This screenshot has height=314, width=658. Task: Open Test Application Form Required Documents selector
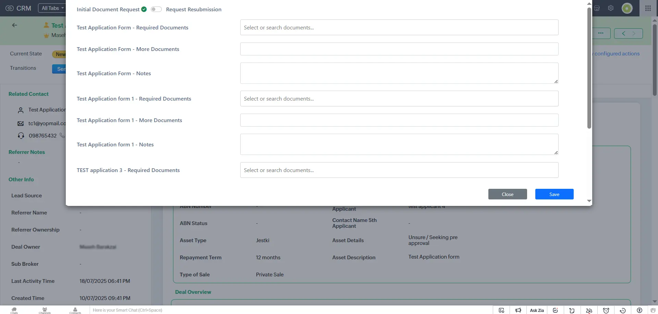399,27
